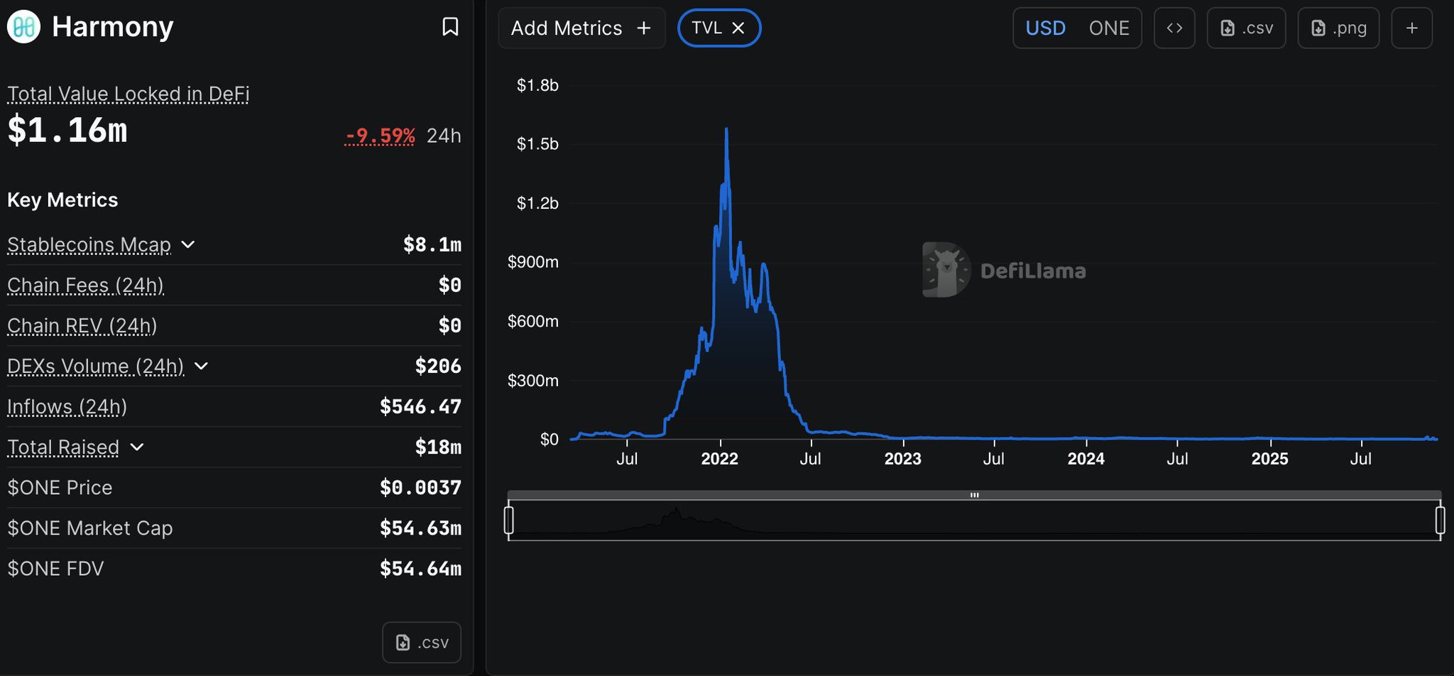This screenshot has height=676, width=1454.
Task: Download key metrics .csv at panel bottom
Action: click(422, 642)
